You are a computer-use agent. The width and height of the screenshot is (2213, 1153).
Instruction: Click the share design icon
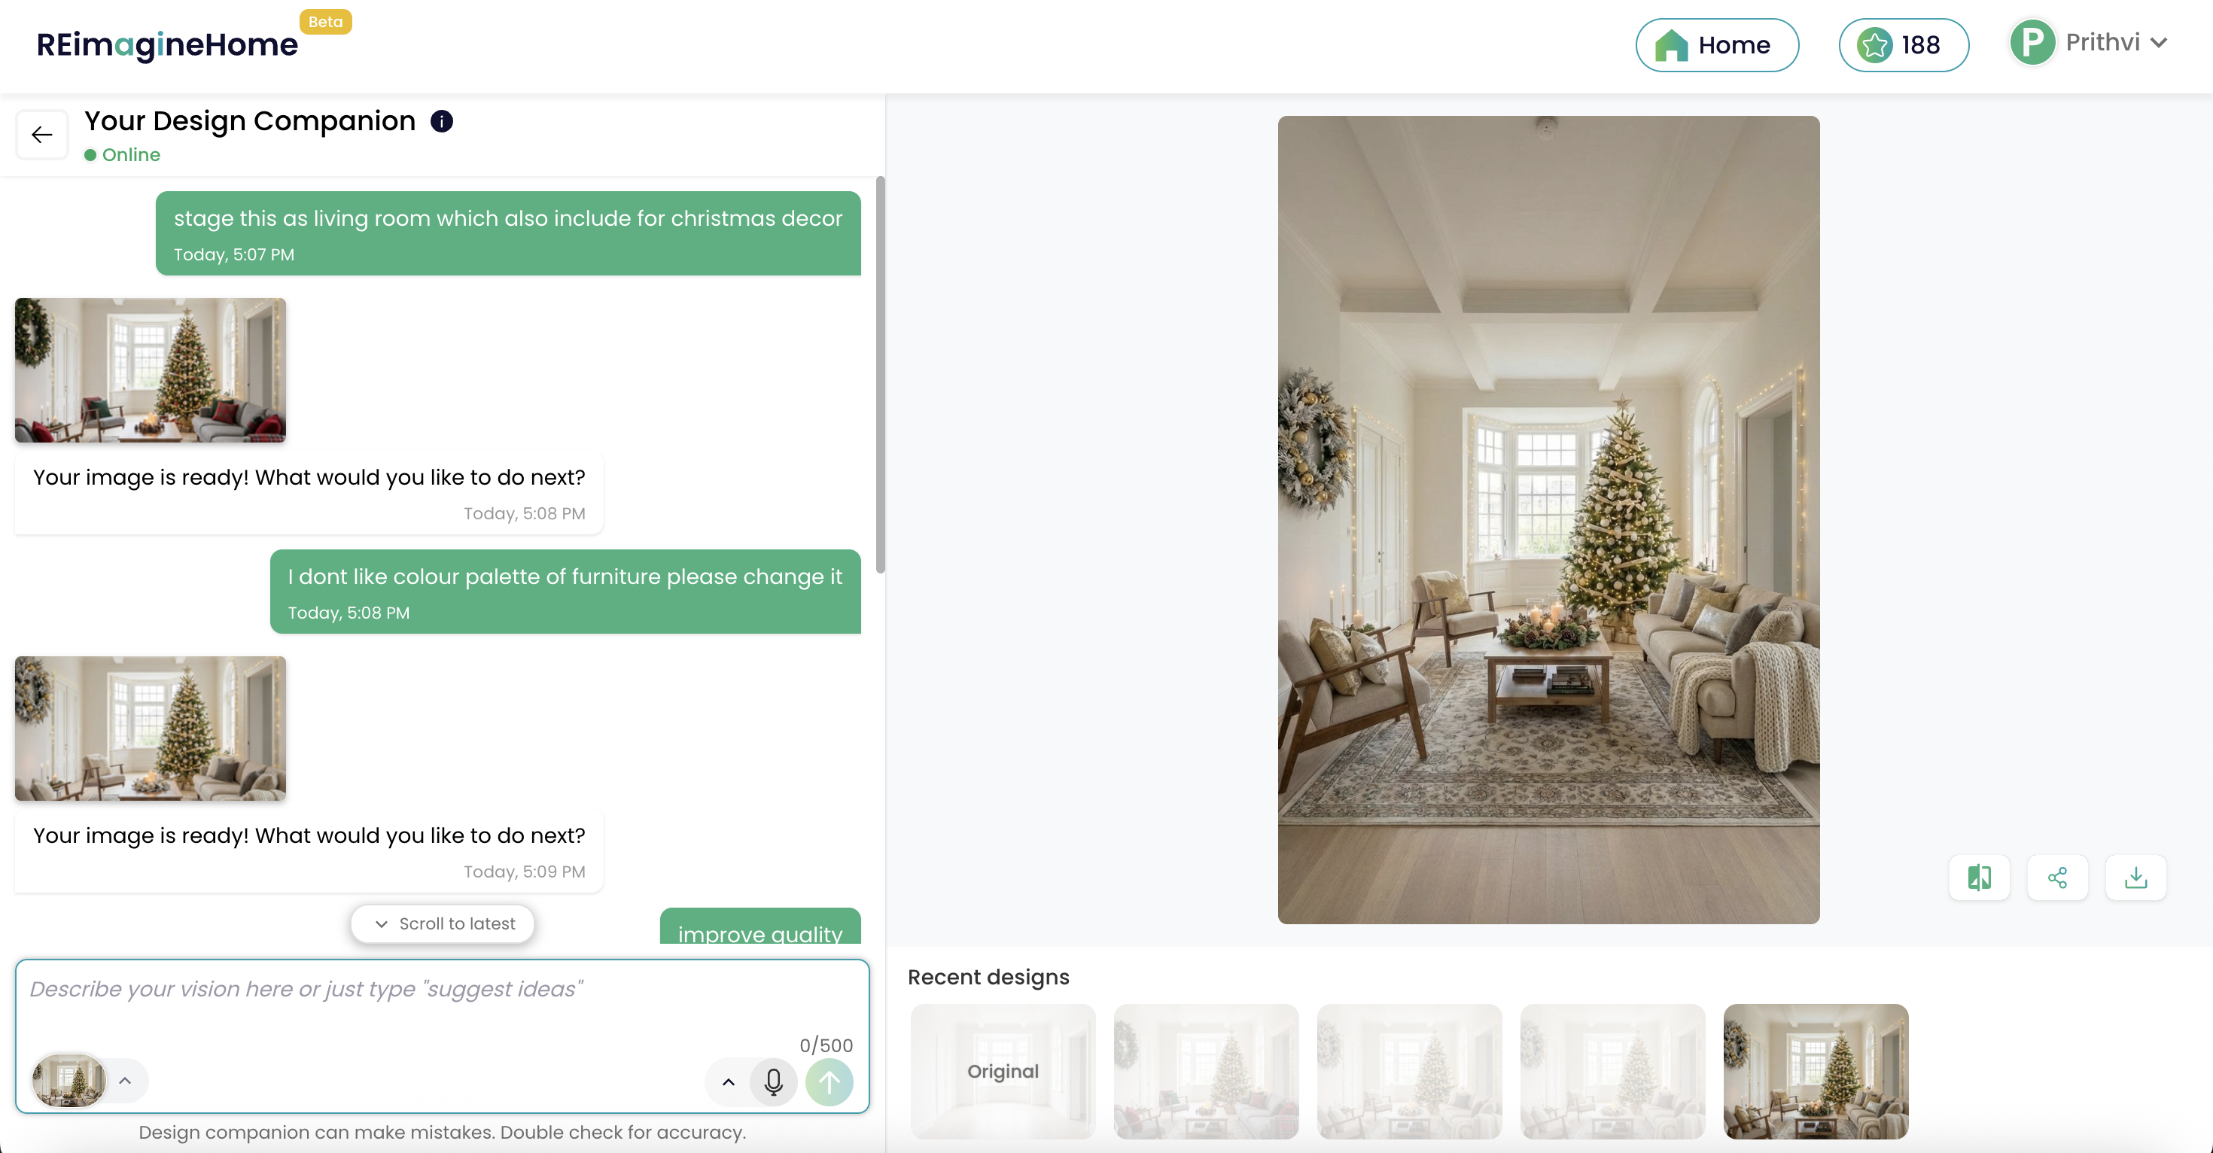coord(2057,878)
